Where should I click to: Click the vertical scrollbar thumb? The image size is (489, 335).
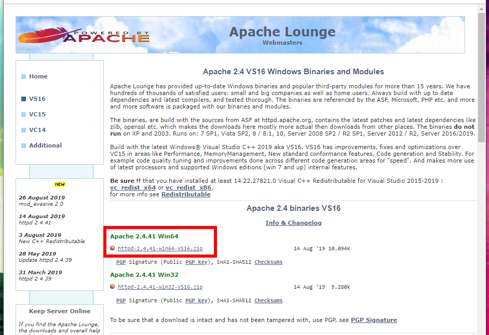[482, 77]
